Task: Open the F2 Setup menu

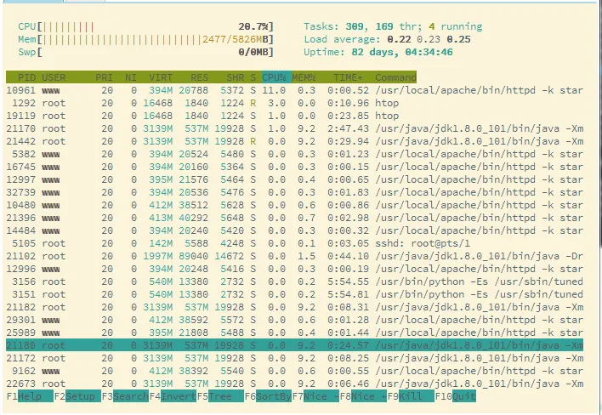Action: [77, 396]
